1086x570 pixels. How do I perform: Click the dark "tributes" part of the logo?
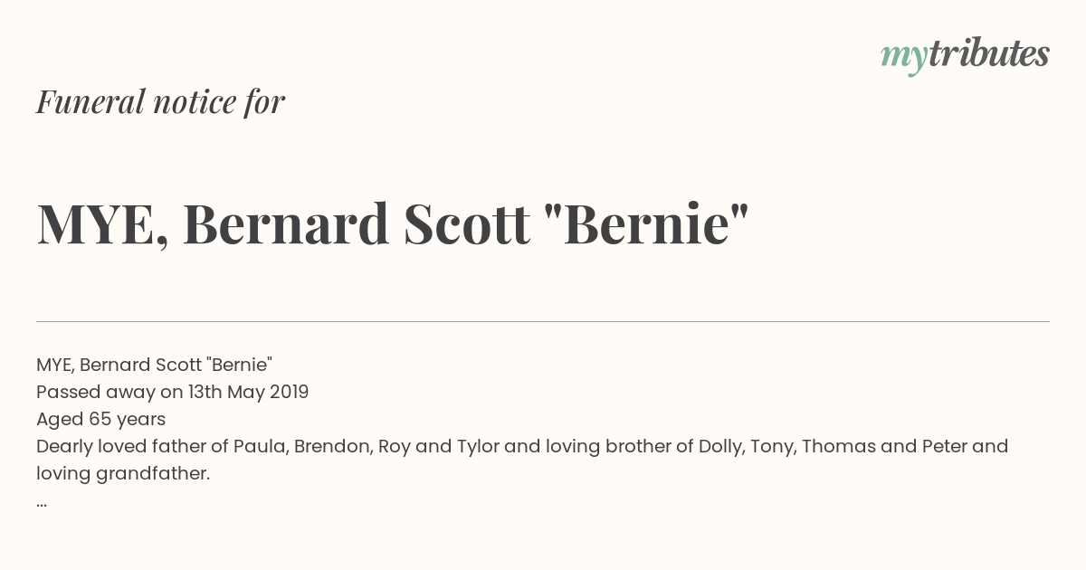tap(988, 54)
